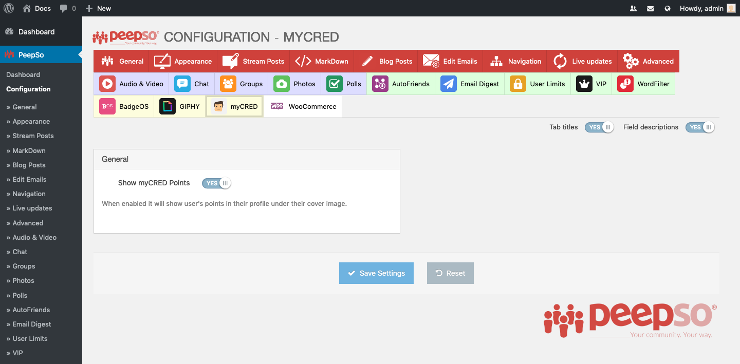Viewport: 740px width, 364px height.
Task: Switch to the VIP configuration tab
Action: click(x=591, y=84)
